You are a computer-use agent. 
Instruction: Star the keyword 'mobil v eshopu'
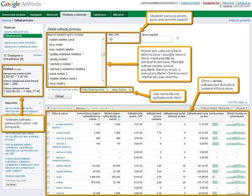(x=53, y=188)
